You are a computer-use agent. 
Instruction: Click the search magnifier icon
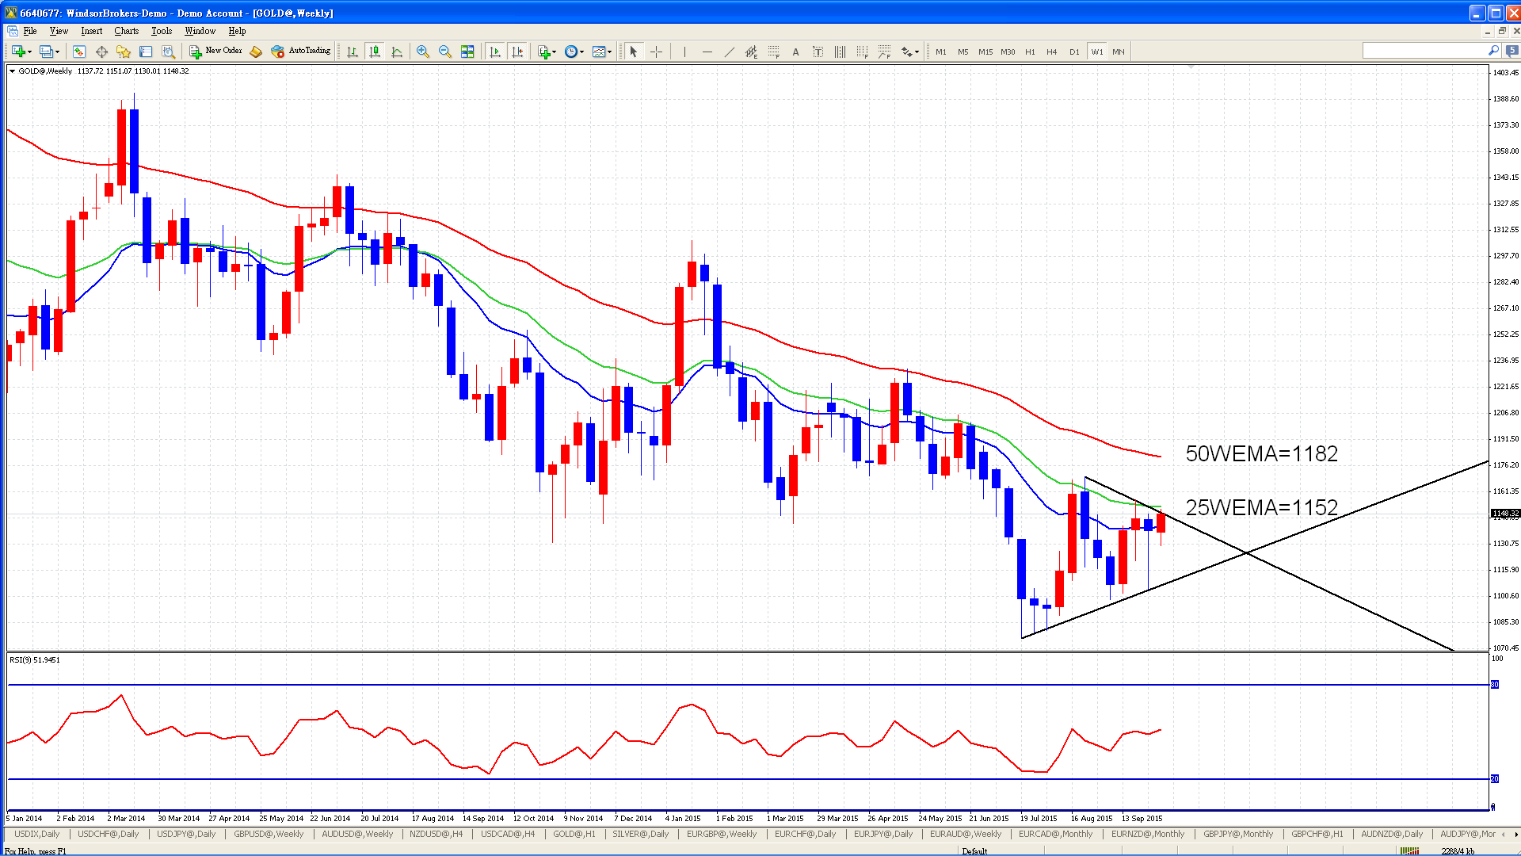click(1493, 51)
